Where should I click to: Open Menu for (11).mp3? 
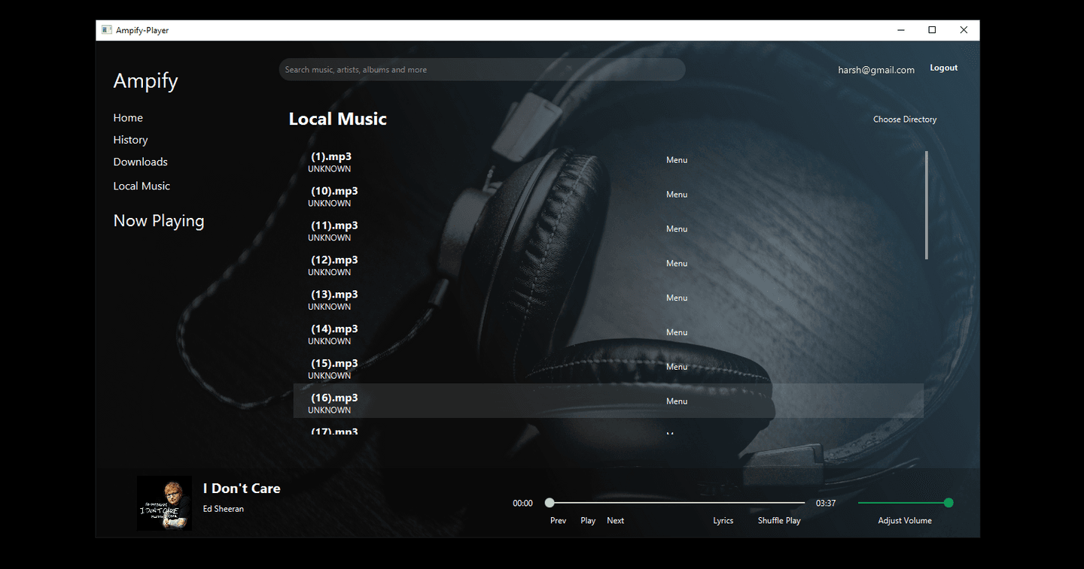coord(677,229)
